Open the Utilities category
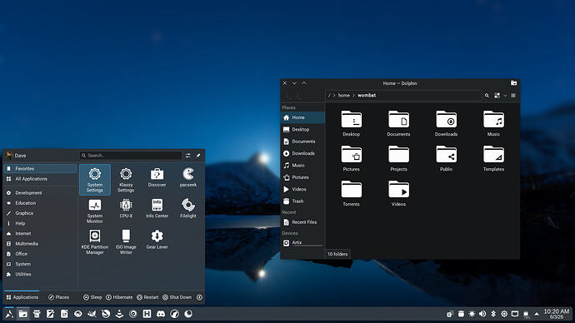The height and width of the screenshot is (323, 575). [x=40, y=274]
